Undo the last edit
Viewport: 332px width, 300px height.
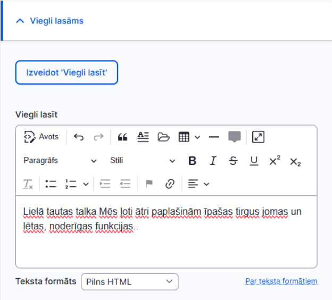point(79,137)
